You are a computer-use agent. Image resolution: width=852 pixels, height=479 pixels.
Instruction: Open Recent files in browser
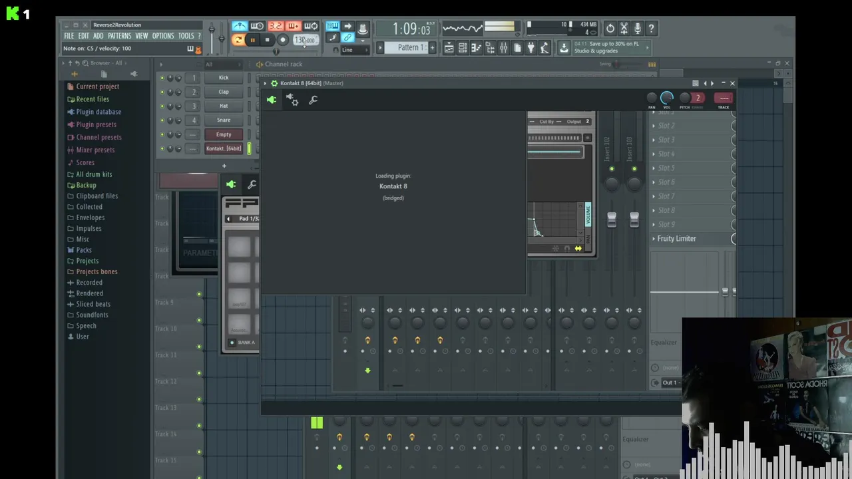click(x=93, y=99)
